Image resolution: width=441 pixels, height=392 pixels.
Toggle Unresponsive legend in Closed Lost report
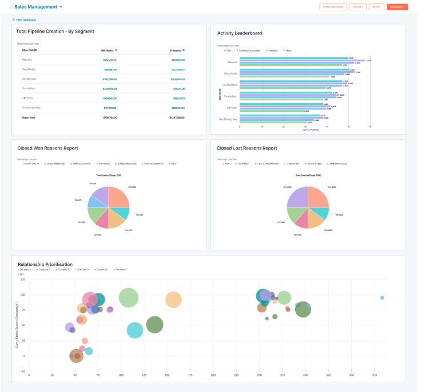[291, 163]
